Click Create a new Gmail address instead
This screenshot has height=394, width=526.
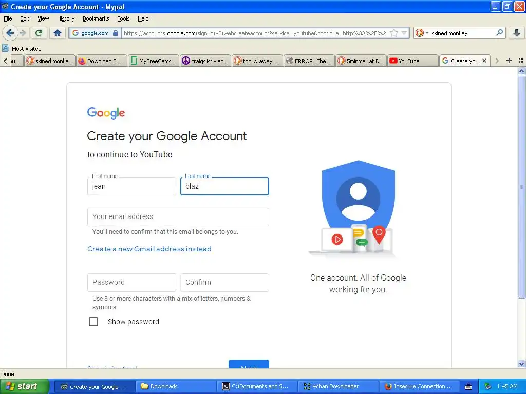[x=149, y=249]
